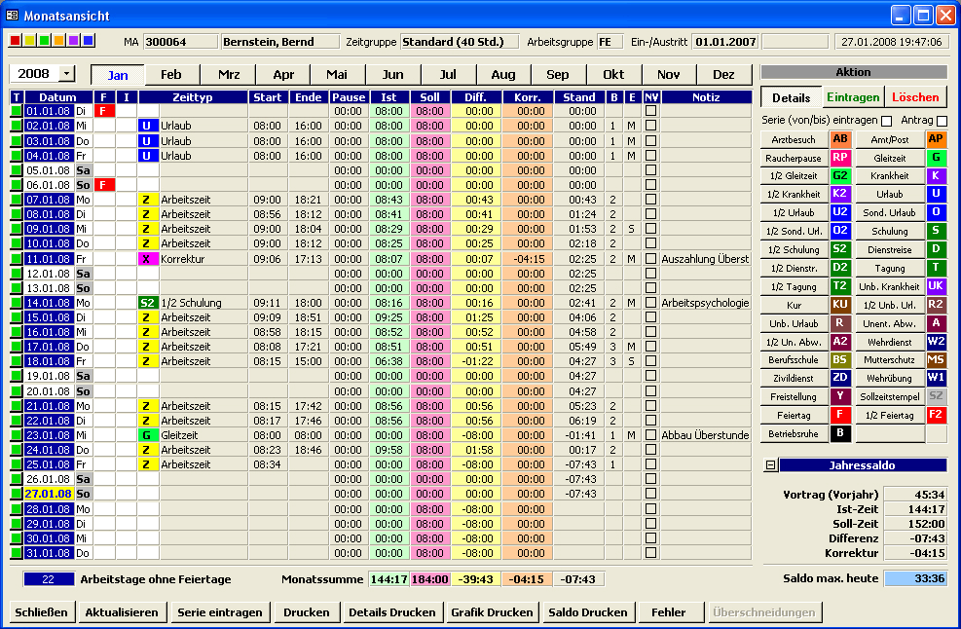
Task: Click the Grafik Drucken button
Action: (492, 611)
